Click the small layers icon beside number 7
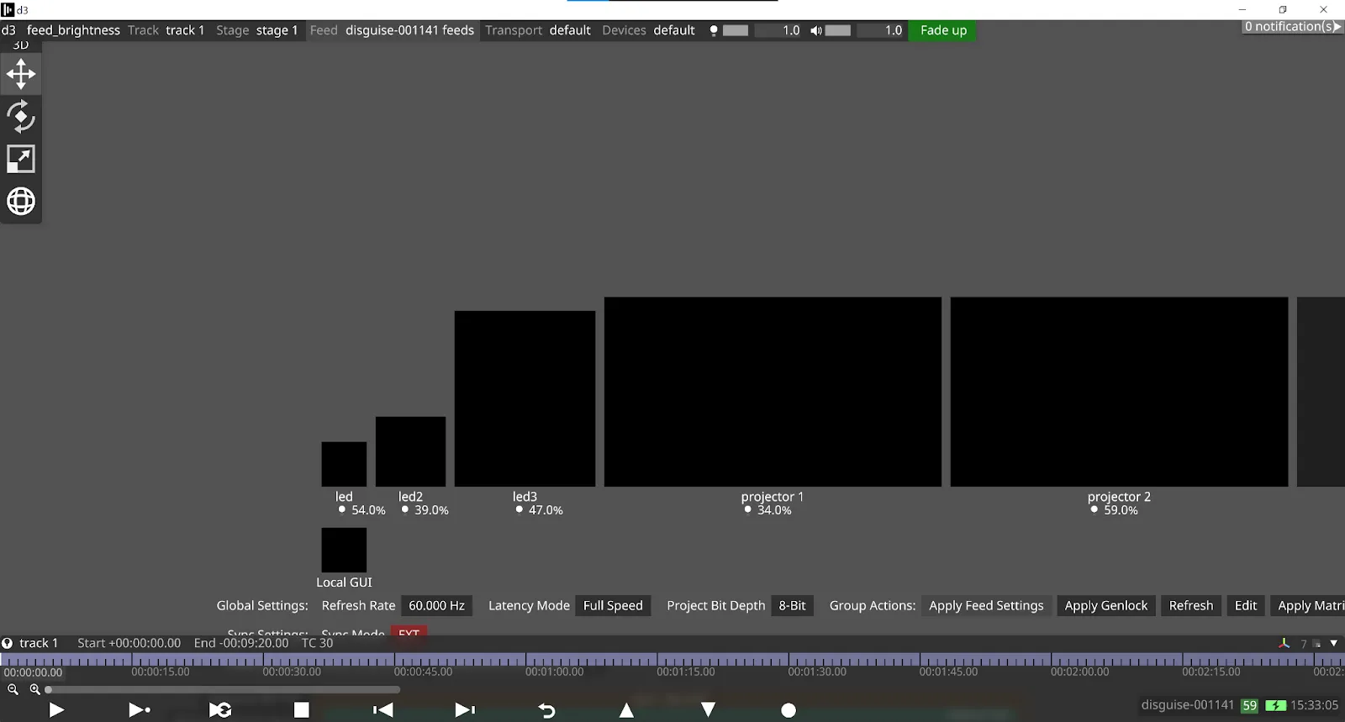This screenshot has height=722, width=1345. pos(1317,644)
